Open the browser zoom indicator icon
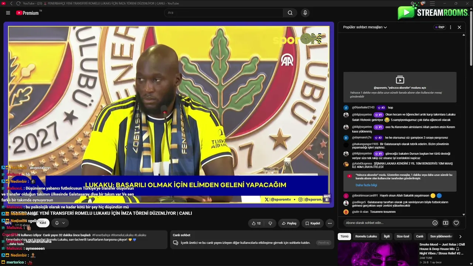 coord(413,3)
